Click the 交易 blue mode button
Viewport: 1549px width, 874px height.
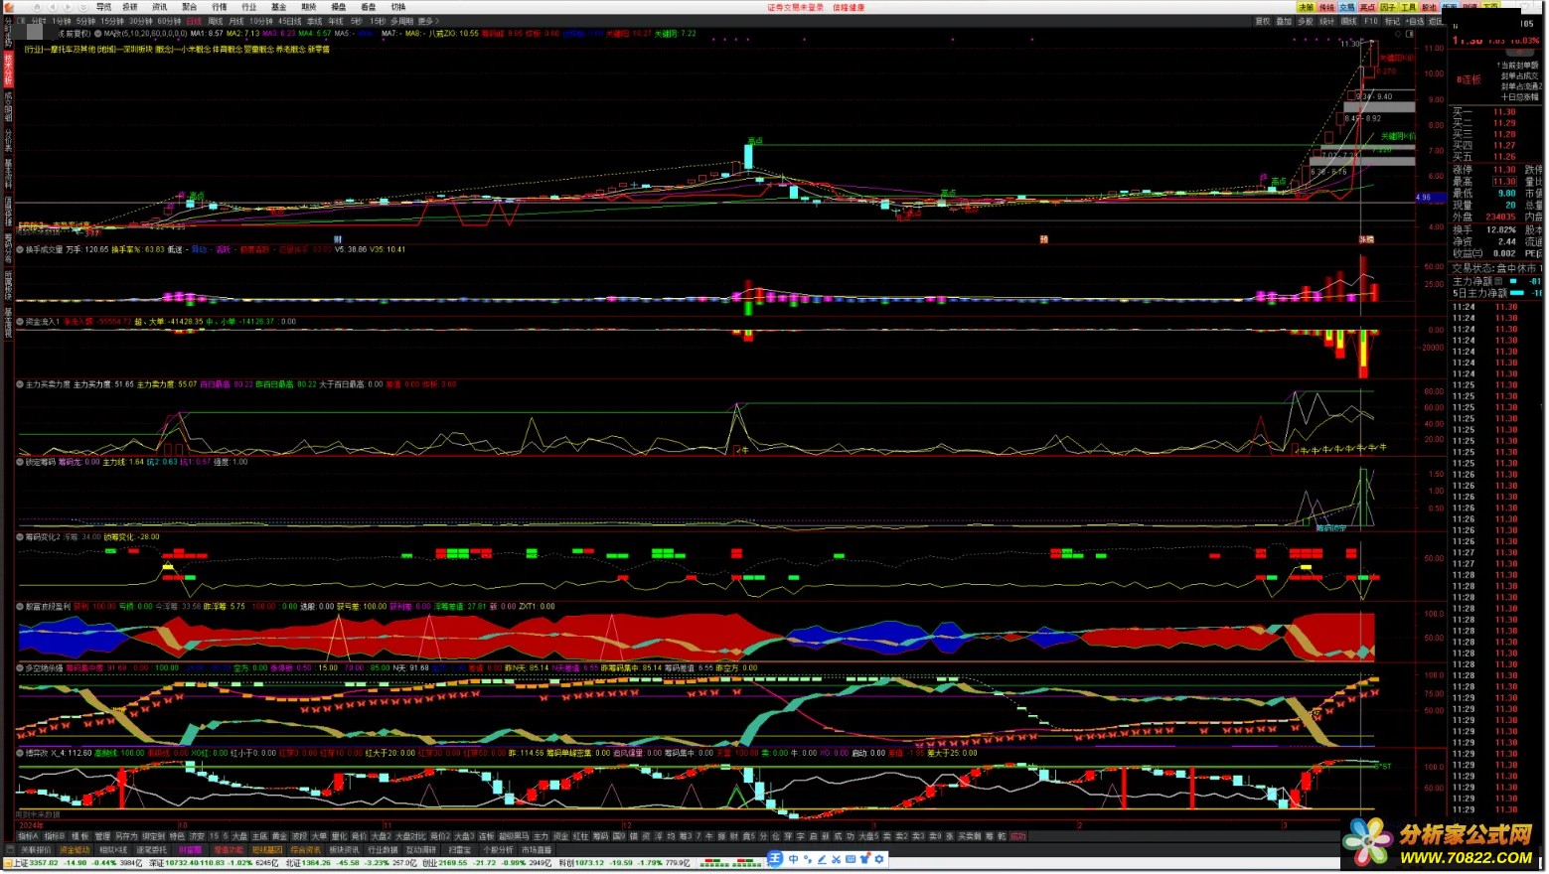coord(1346,8)
